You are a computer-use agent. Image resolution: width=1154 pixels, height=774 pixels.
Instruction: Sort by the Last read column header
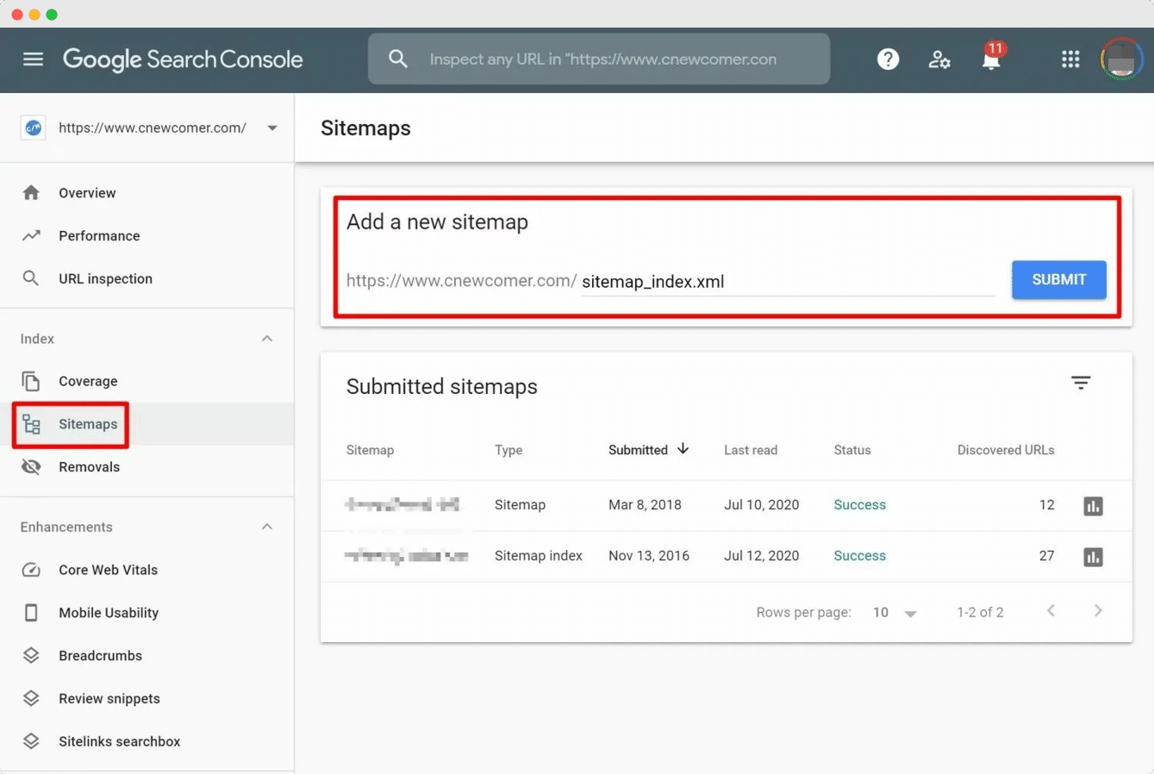[751, 450]
